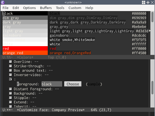Toggle the Strike-through checkbox
The image size is (155, 116).
[10, 66]
